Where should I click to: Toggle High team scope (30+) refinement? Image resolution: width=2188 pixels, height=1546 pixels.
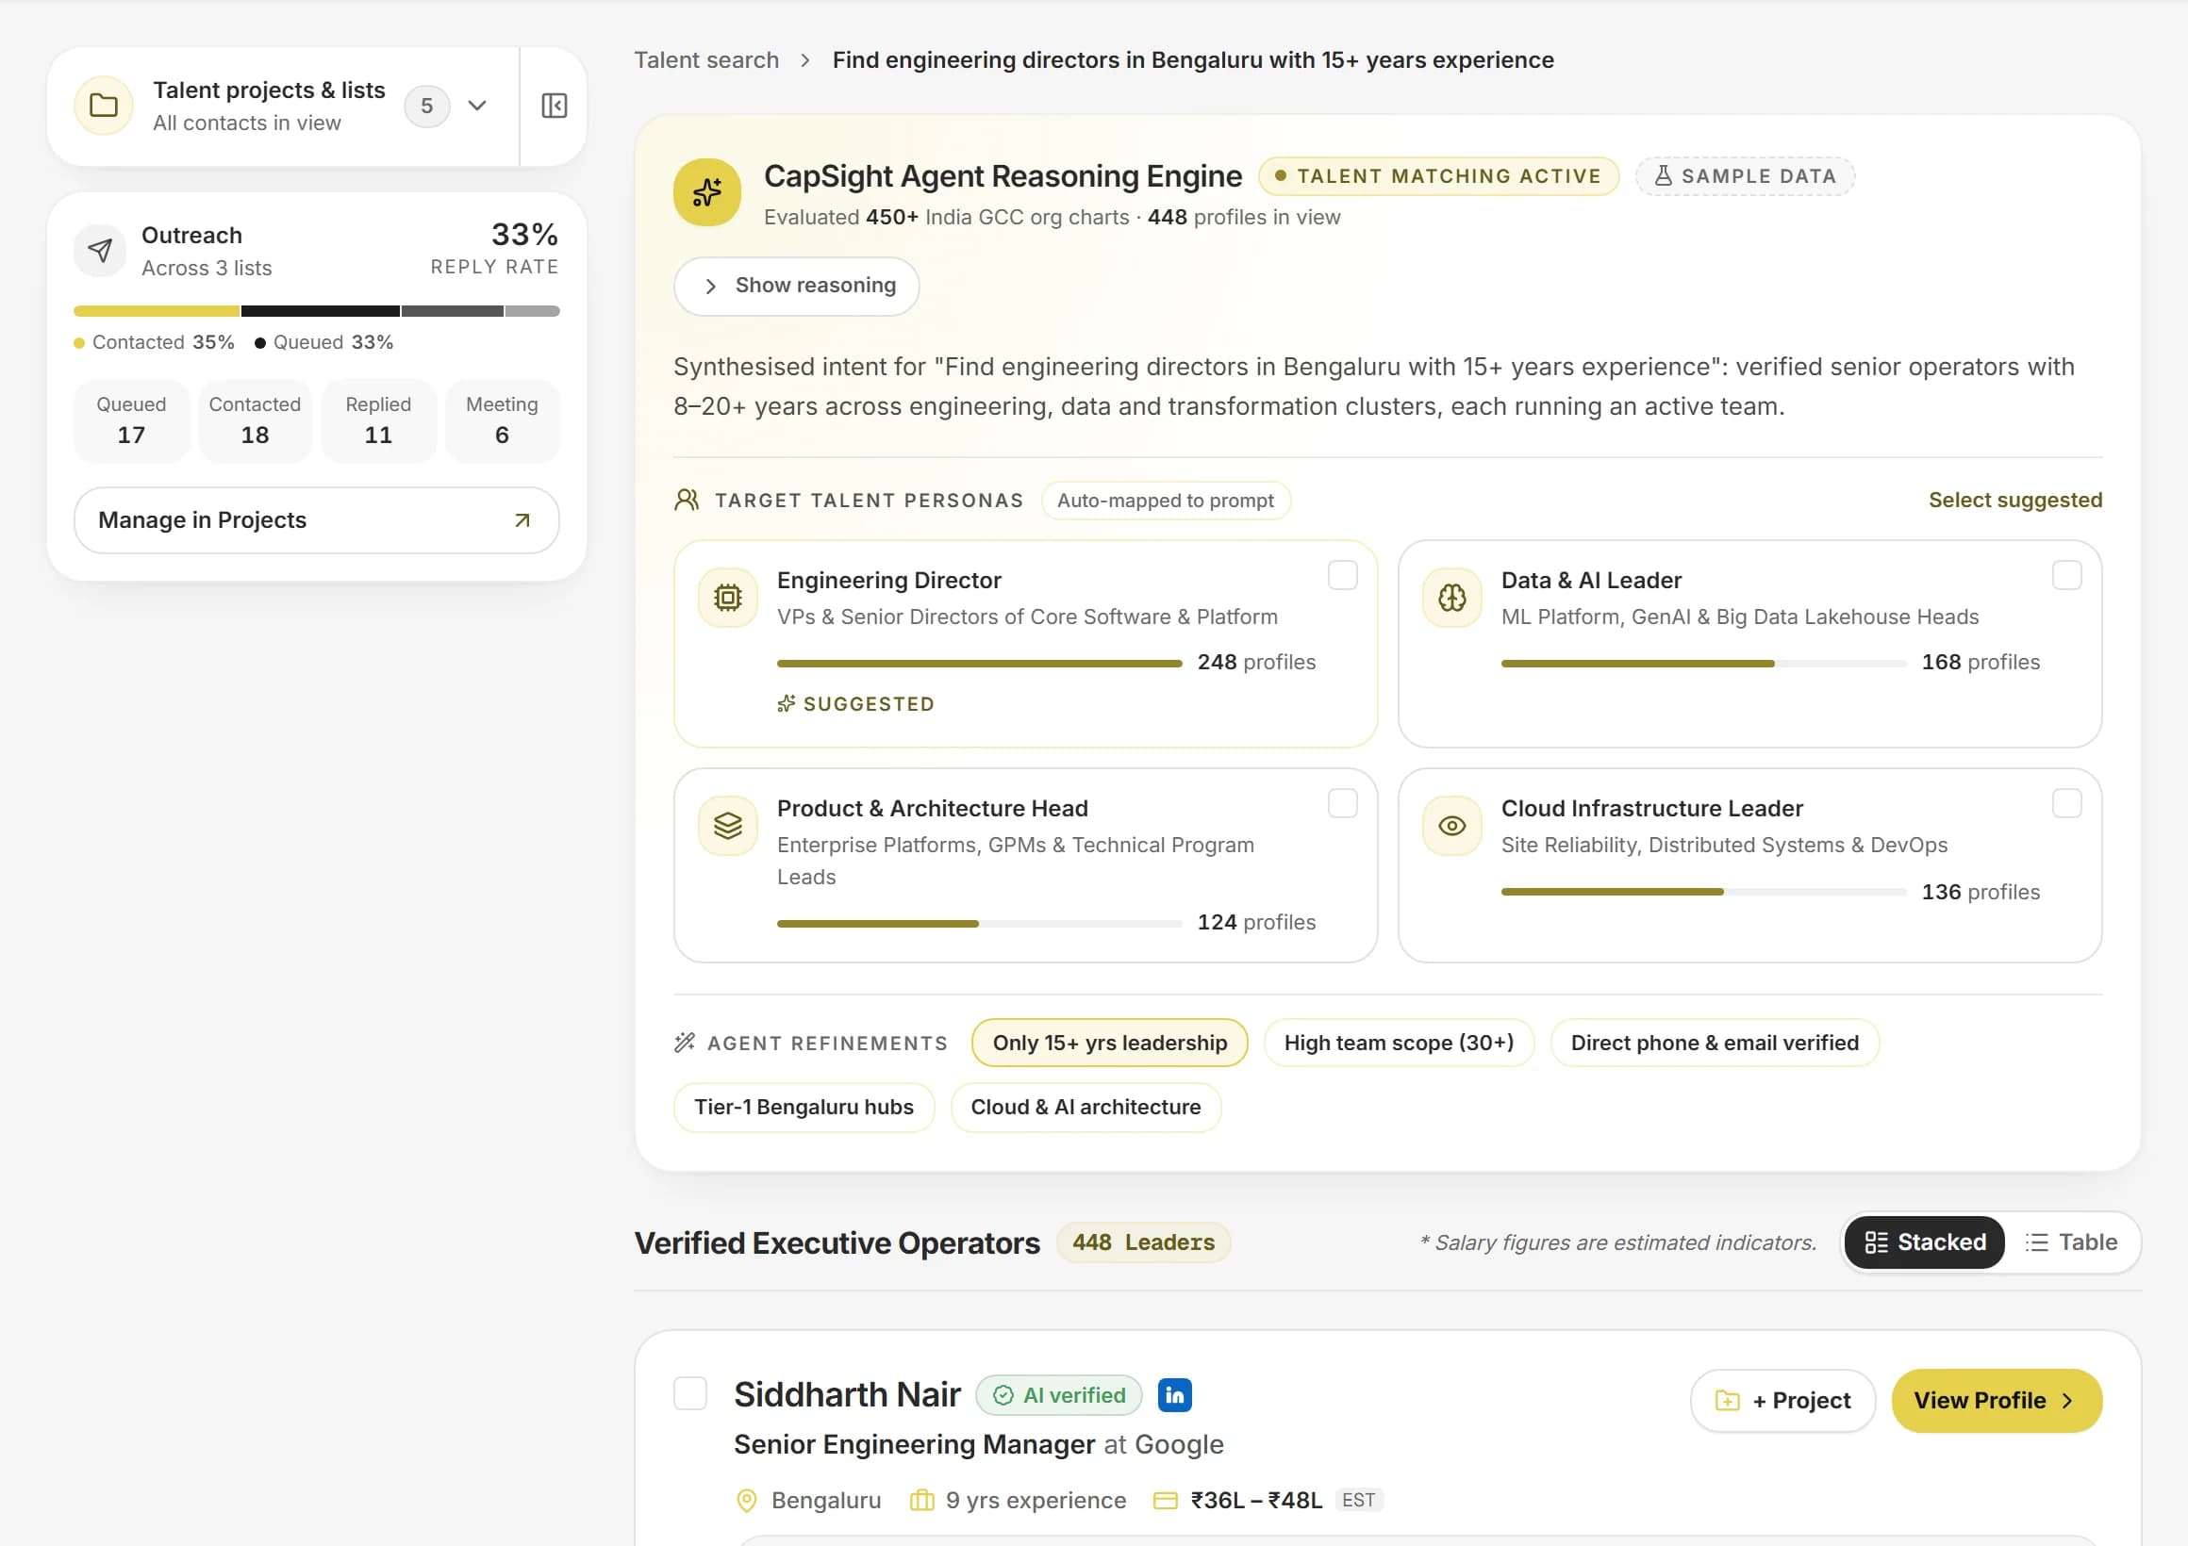pyautogui.click(x=1398, y=1042)
